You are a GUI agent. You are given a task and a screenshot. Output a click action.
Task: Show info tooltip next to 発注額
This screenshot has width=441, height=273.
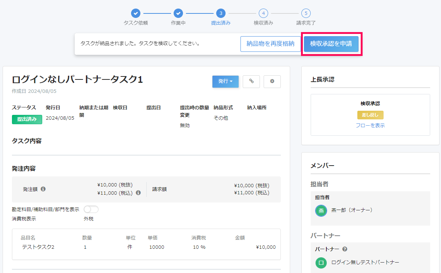pos(43,189)
